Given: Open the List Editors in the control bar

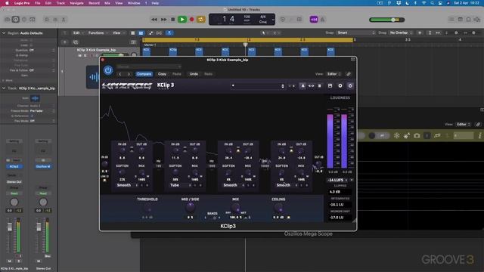Looking at the screenshot, I should pos(451,20).
